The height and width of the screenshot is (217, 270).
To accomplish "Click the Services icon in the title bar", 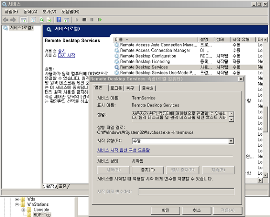I will [5, 4].
